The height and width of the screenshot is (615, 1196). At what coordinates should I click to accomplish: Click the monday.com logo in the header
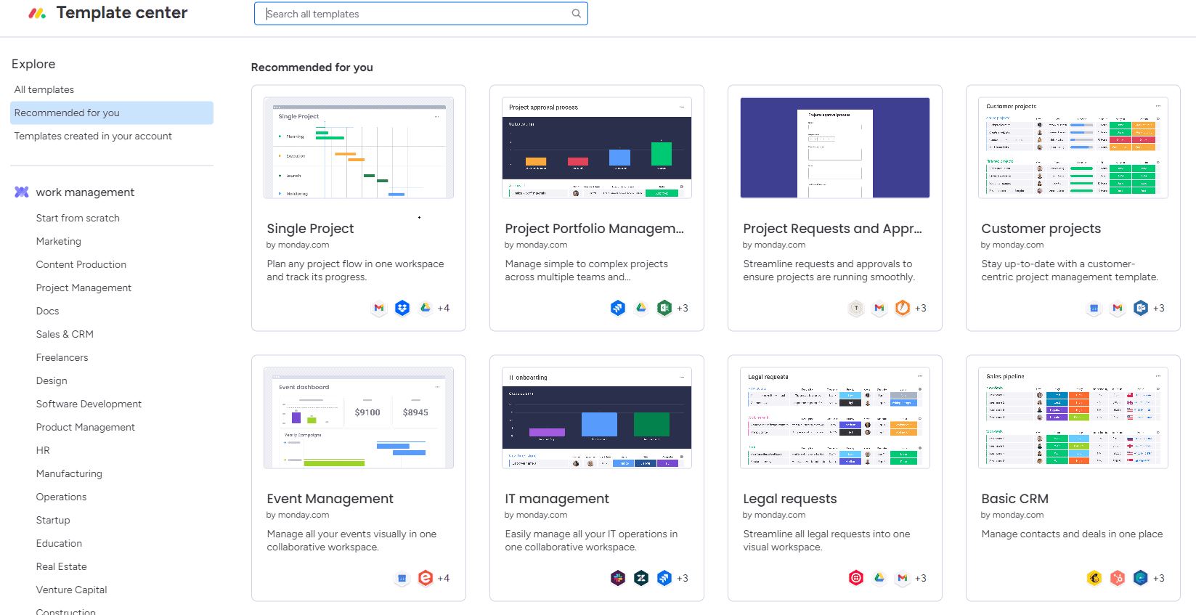(37, 13)
